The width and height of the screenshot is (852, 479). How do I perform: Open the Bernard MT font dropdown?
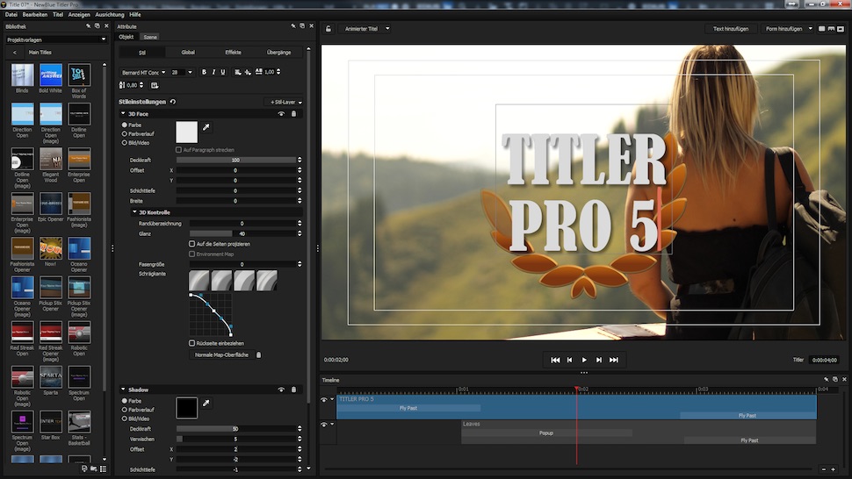pyautogui.click(x=143, y=72)
